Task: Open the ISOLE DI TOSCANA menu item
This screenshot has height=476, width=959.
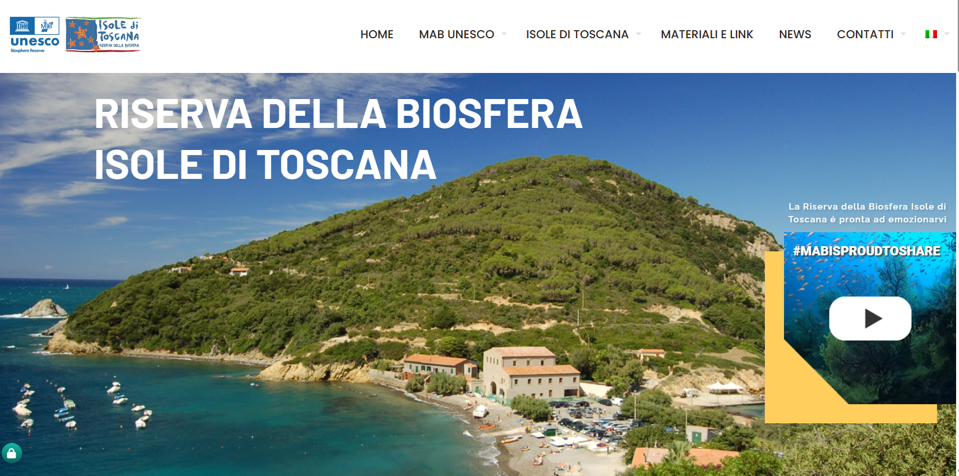Action: click(x=577, y=34)
